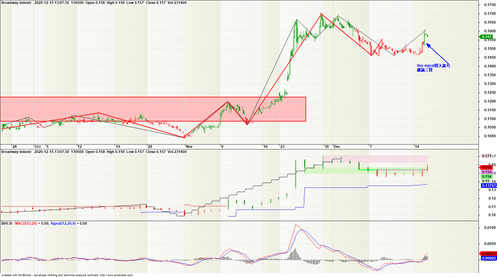Click the 'Dec' date axis marker

pos(337,147)
